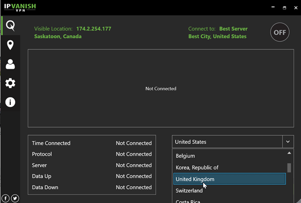Select Costa Rica from the list
Viewport: 301px width, 203px height.
click(230, 201)
